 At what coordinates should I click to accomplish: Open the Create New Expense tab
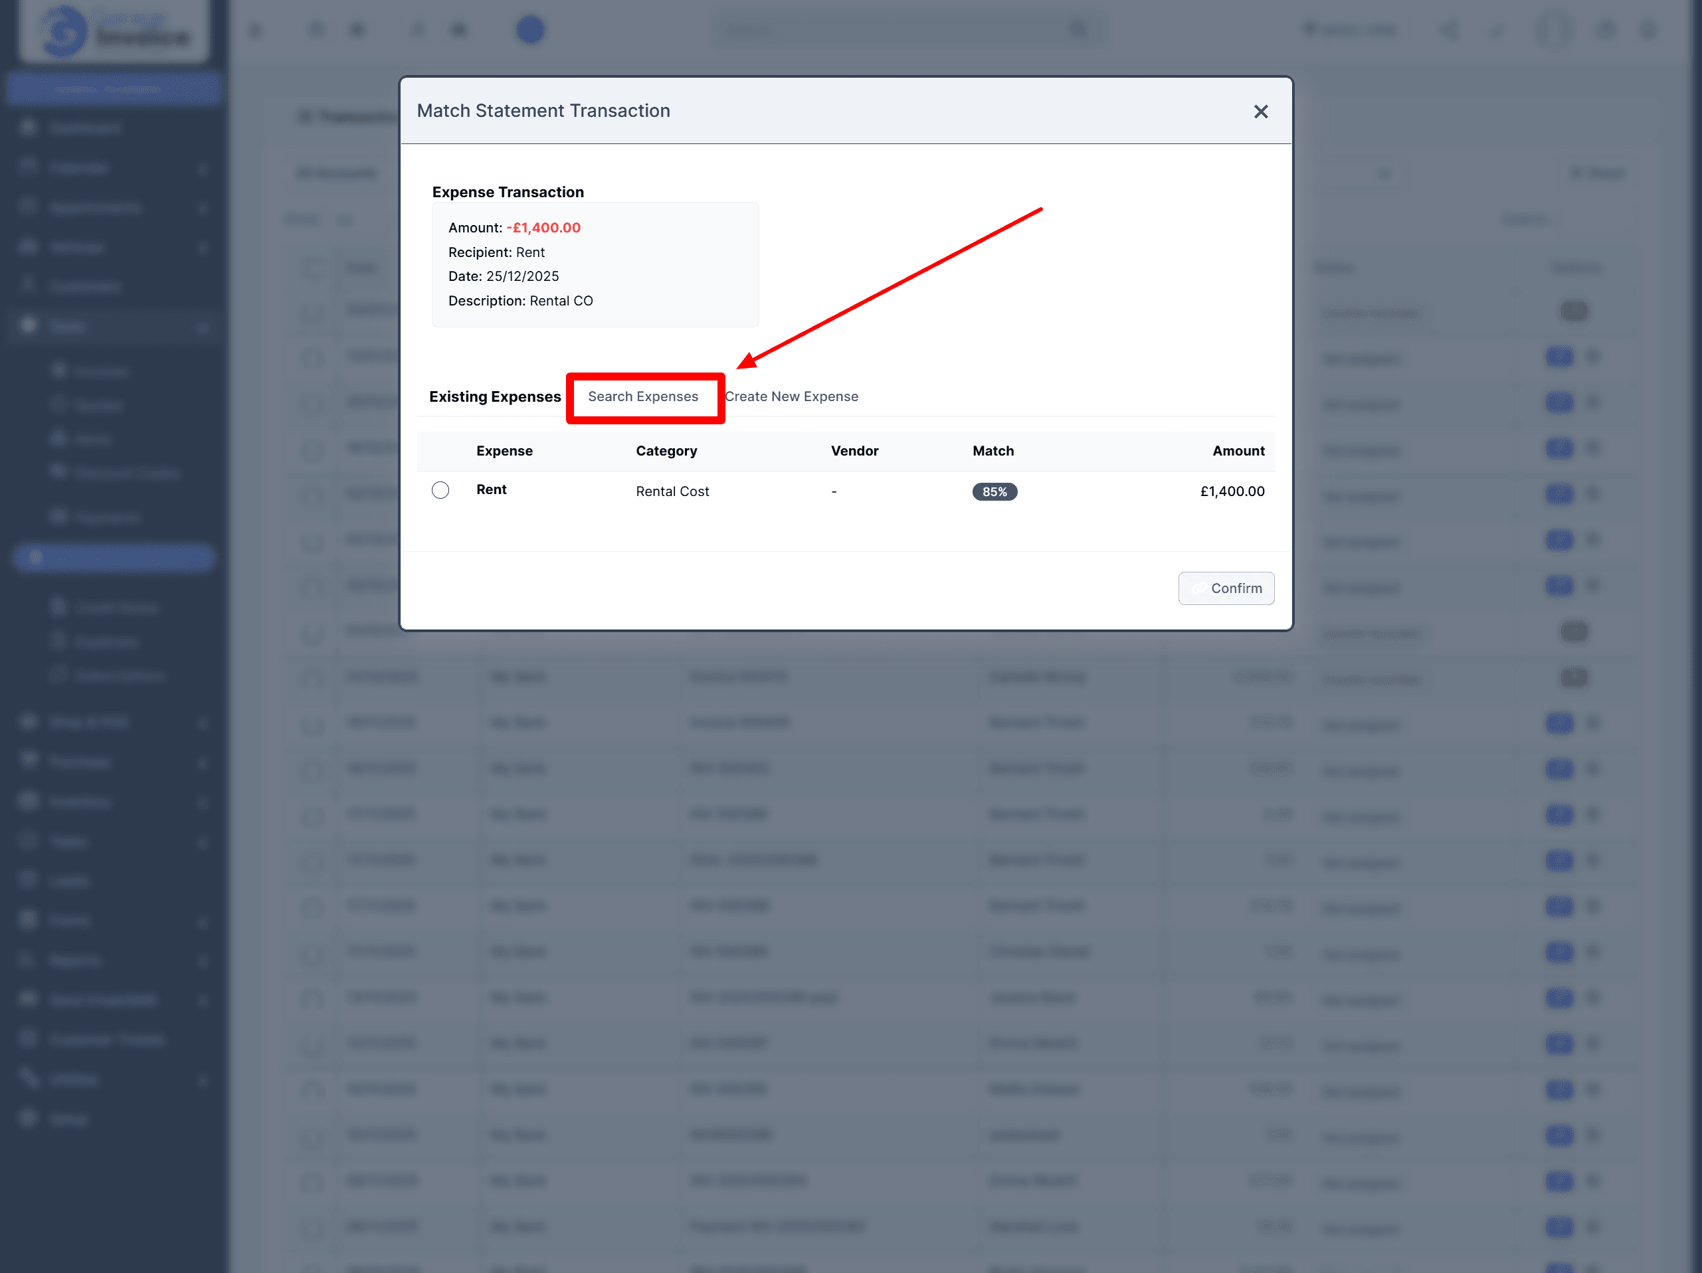pyautogui.click(x=791, y=396)
